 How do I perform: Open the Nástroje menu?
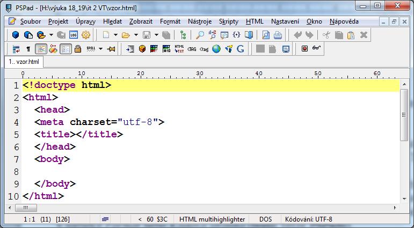[200, 21]
